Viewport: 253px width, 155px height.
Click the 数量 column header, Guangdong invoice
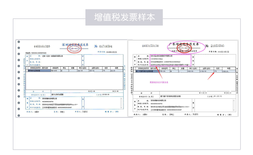pyautogui.click(x=183, y=68)
